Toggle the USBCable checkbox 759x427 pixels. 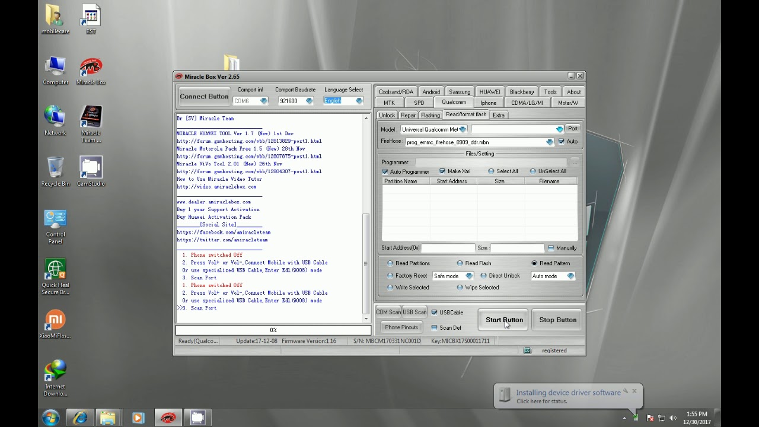(x=434, y=313)
